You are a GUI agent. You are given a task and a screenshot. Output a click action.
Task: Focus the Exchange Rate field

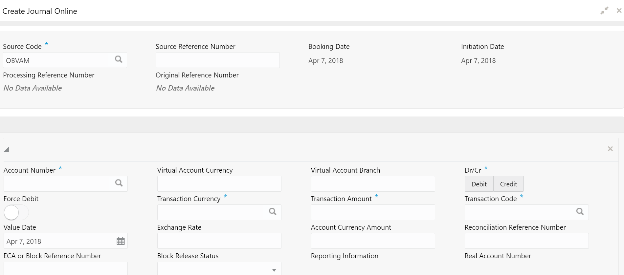coord(219,241)
